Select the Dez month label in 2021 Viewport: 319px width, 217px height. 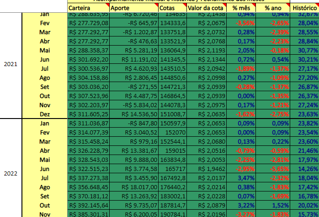point(44,114)
